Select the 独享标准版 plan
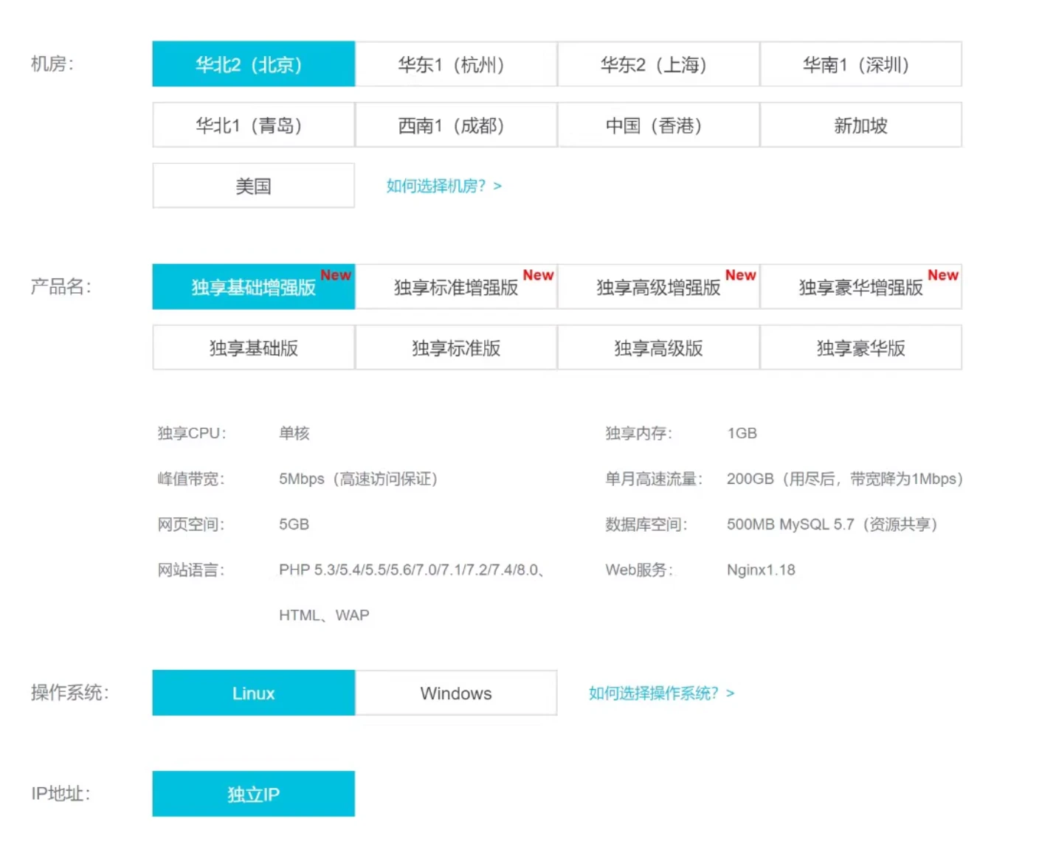 pos(455,347)
